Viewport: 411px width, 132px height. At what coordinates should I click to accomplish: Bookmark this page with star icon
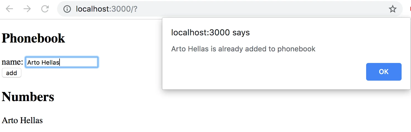pyautogui.click(x=392, y=9)
